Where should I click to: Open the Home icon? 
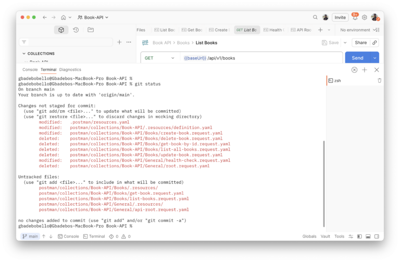point(63,17)
